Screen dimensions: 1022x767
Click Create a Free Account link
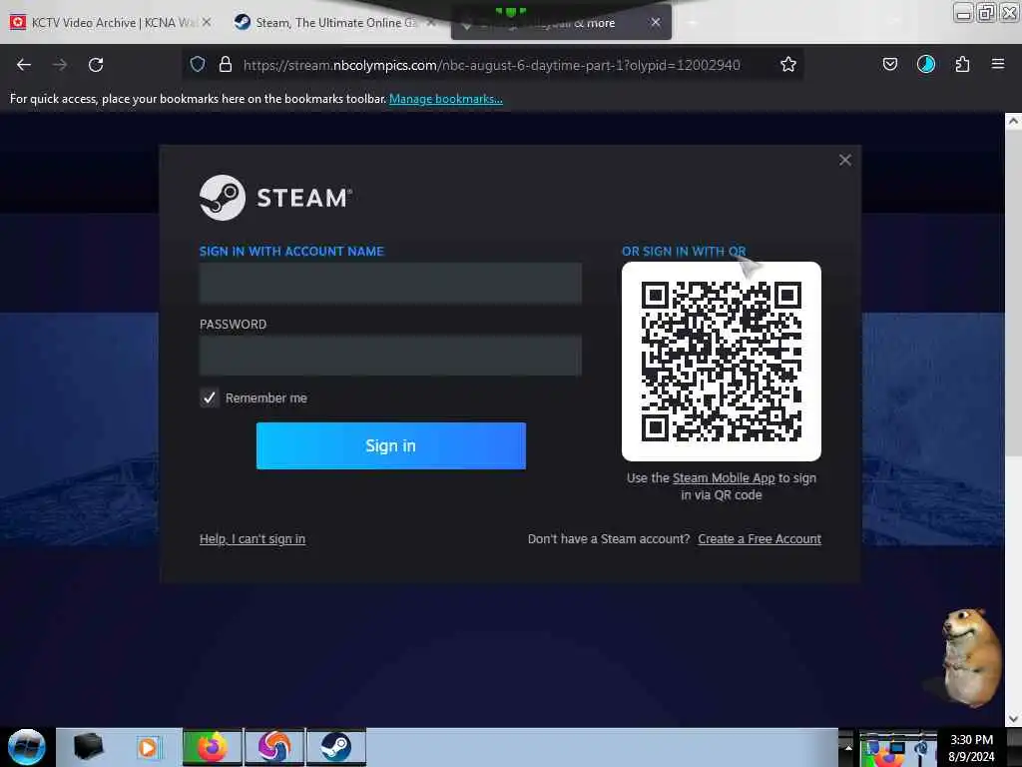(760, 538)
